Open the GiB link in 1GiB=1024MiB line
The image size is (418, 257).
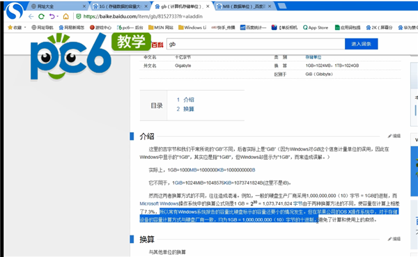(x=179, y=183)
